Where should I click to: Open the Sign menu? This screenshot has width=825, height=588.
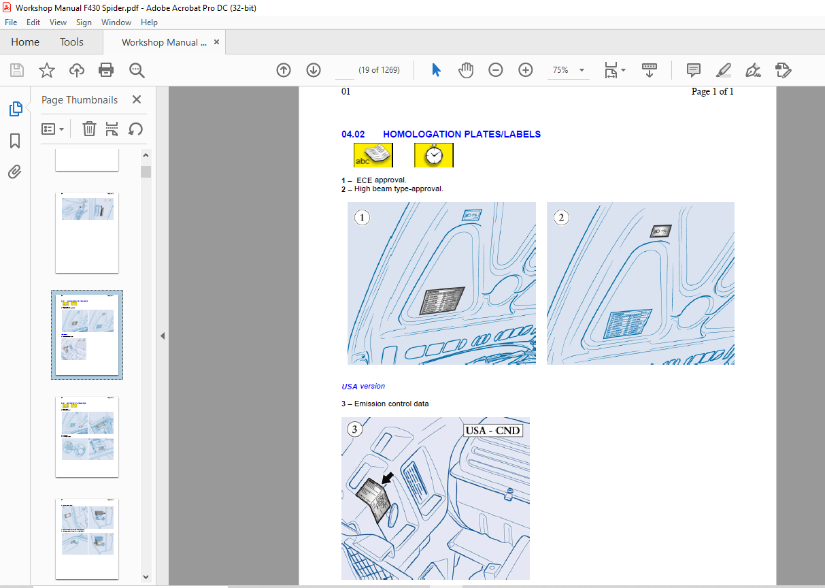click(x=84, y=22)
